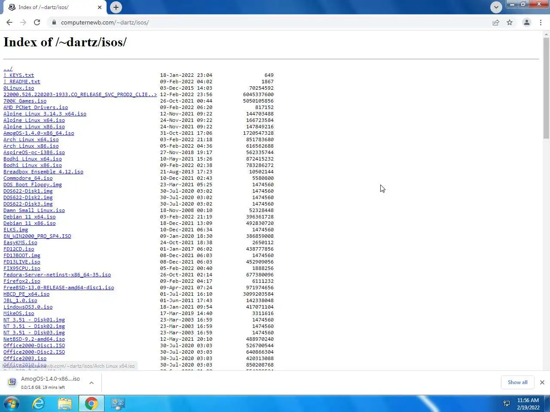550x412 pixels.
Task: Go back to the previous page
Action: pyautogui.click(x=9, y=22)
